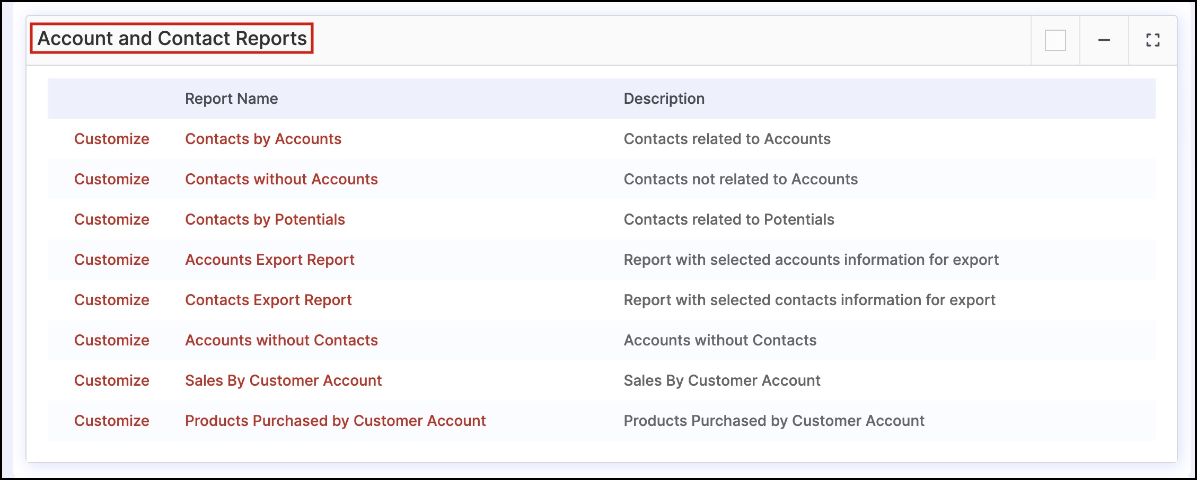Open the Accounts Export Report
The image size is (1197, 480).
coord(269,260)
